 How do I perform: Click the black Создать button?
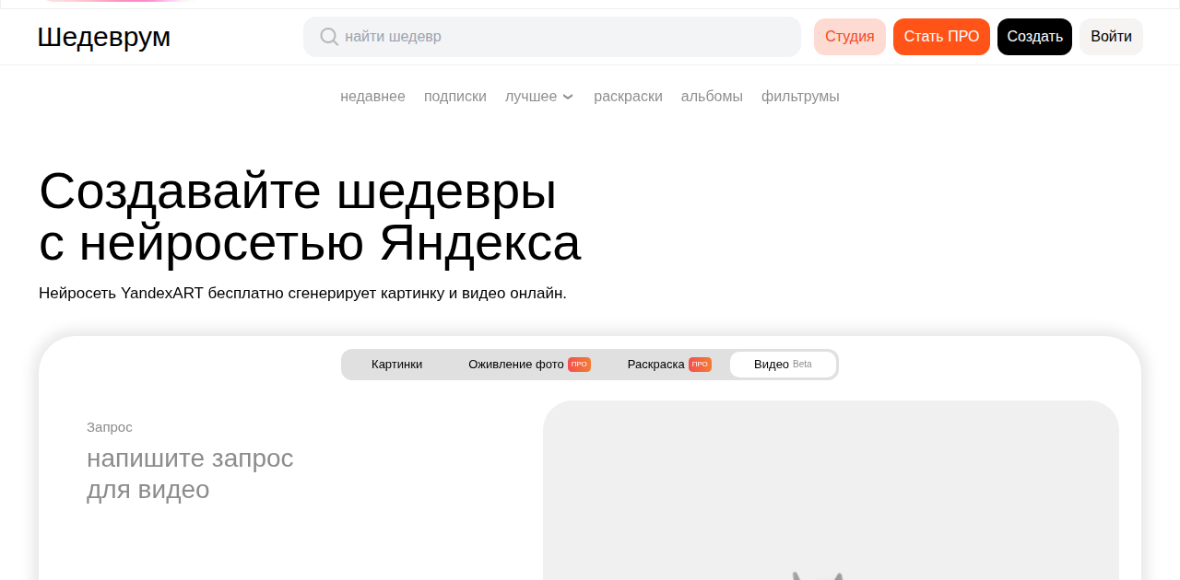pos(1034,37)
